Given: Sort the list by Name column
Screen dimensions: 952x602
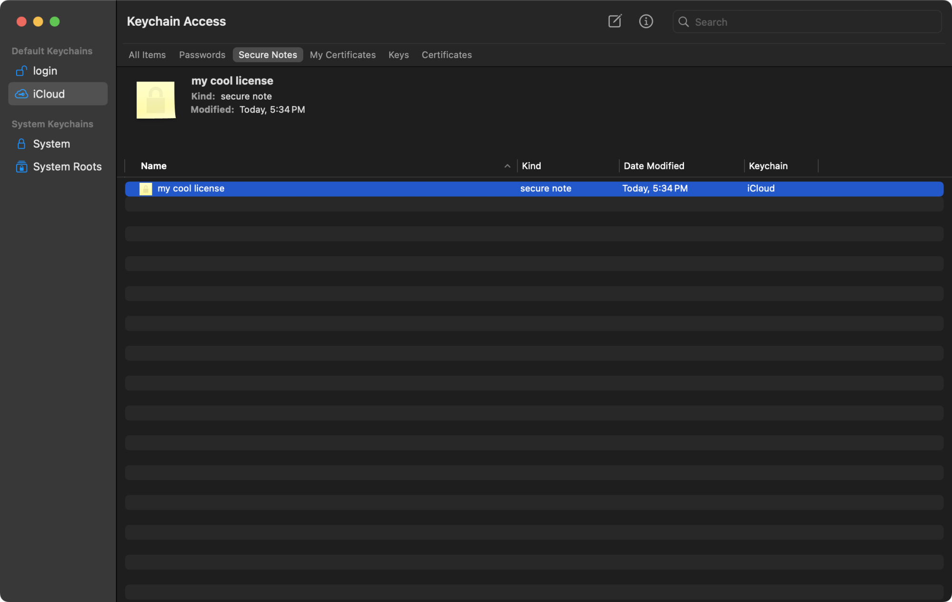Looking at the screenshot, I should [154, 166].
